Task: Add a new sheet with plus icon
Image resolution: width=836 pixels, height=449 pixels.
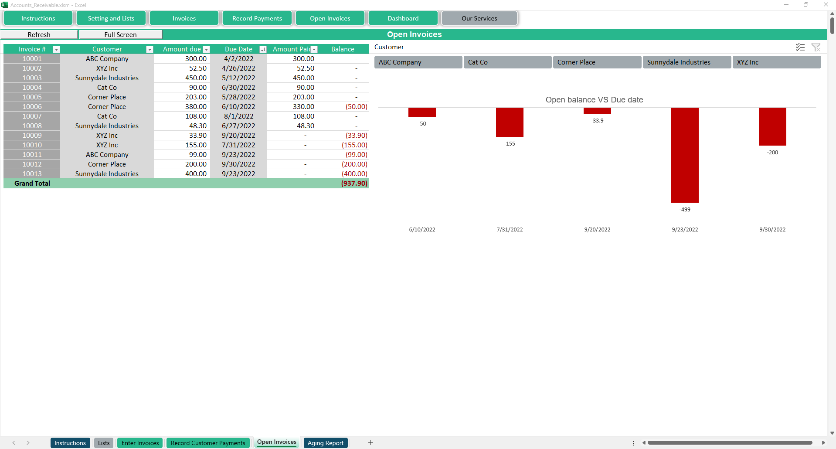Action: [370, 443]
